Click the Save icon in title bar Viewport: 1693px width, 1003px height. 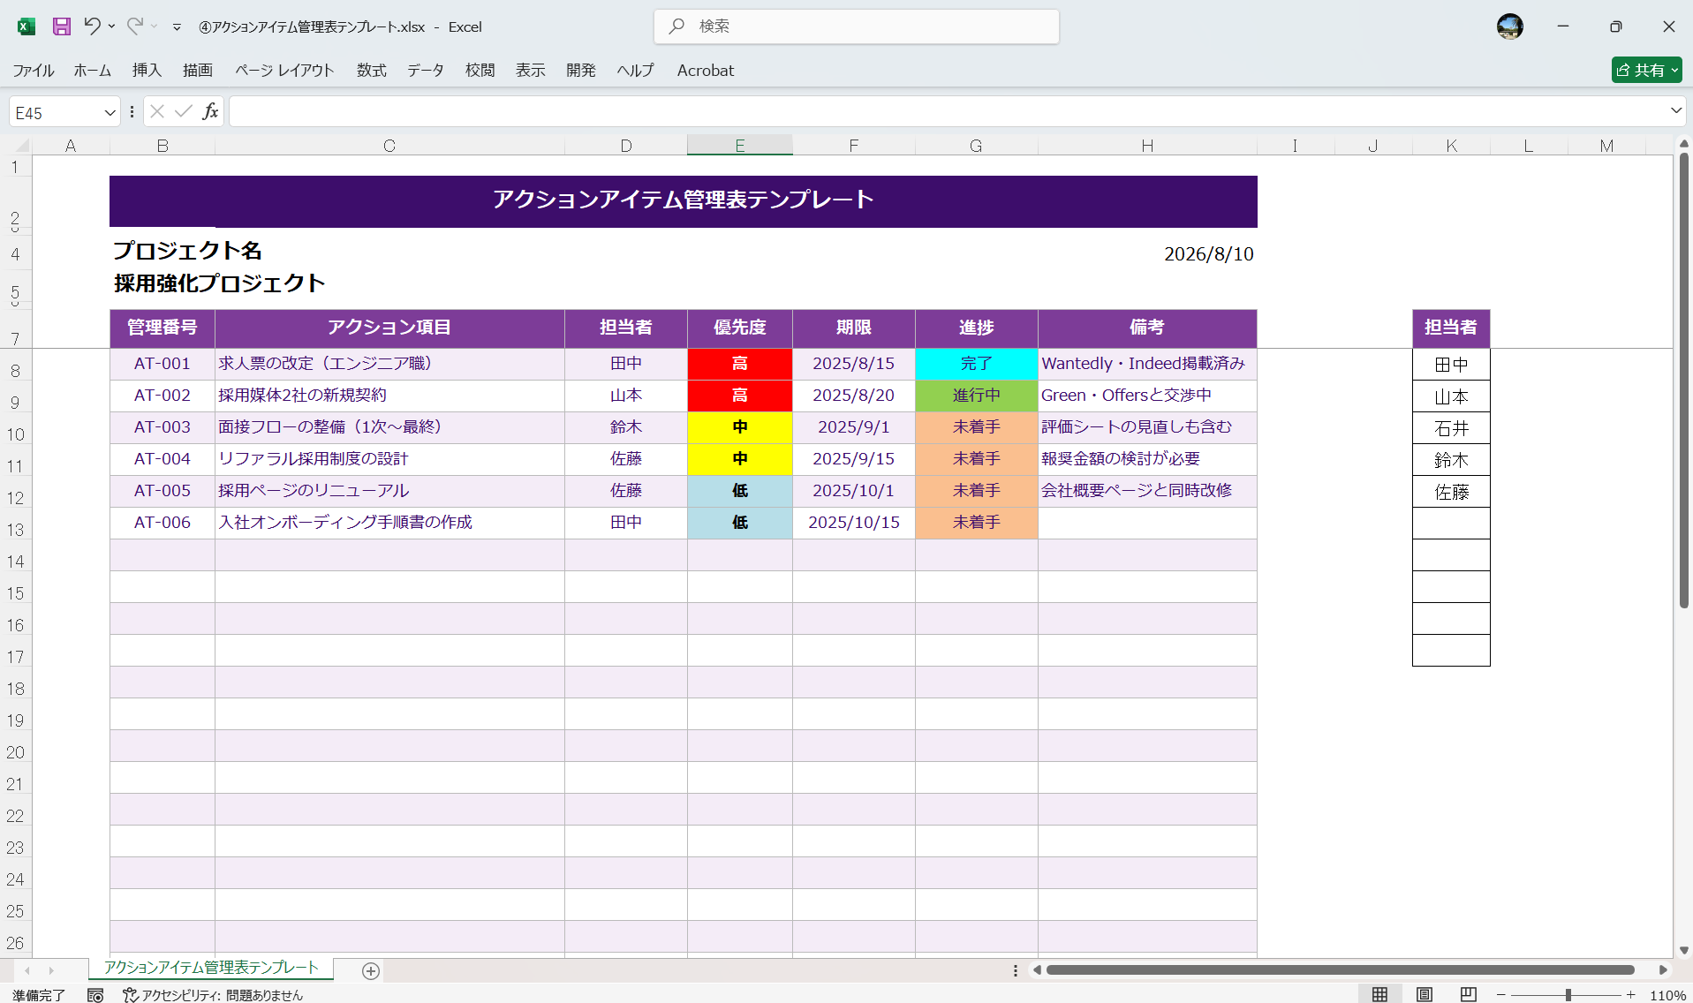tap(61, 26)
